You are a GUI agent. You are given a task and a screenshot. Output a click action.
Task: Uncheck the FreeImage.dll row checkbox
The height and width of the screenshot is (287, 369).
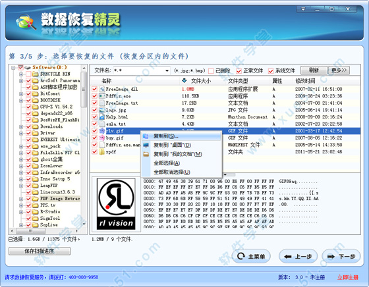[x=94, y=89]
